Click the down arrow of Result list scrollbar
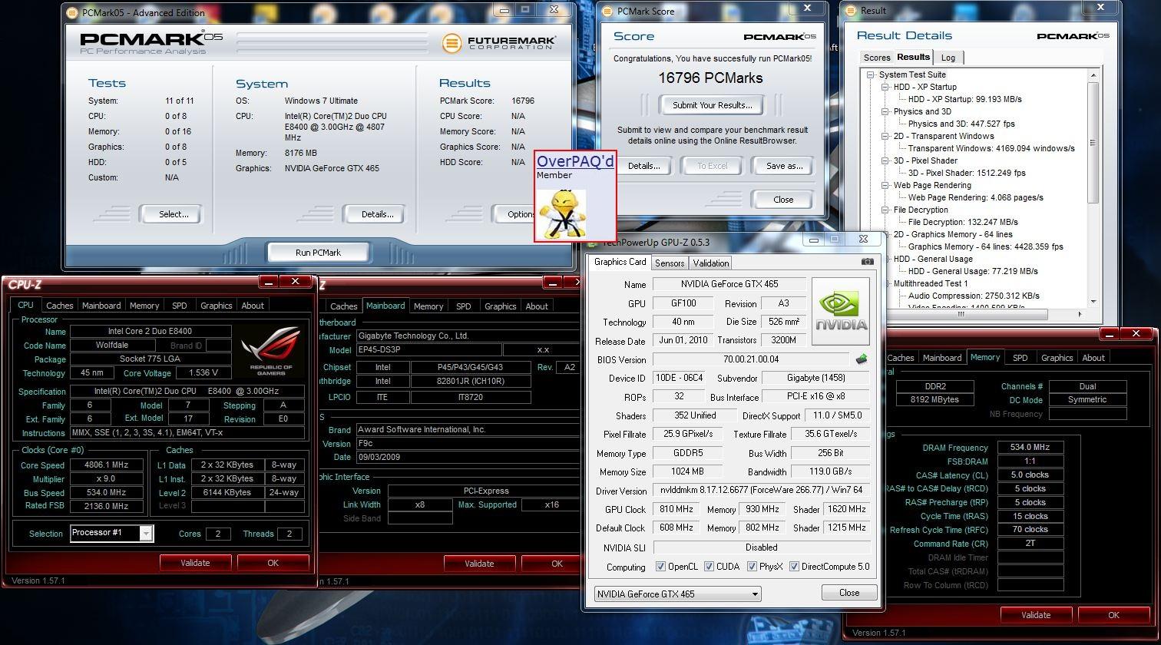 pyautogui.click(x=1093, y=302)
